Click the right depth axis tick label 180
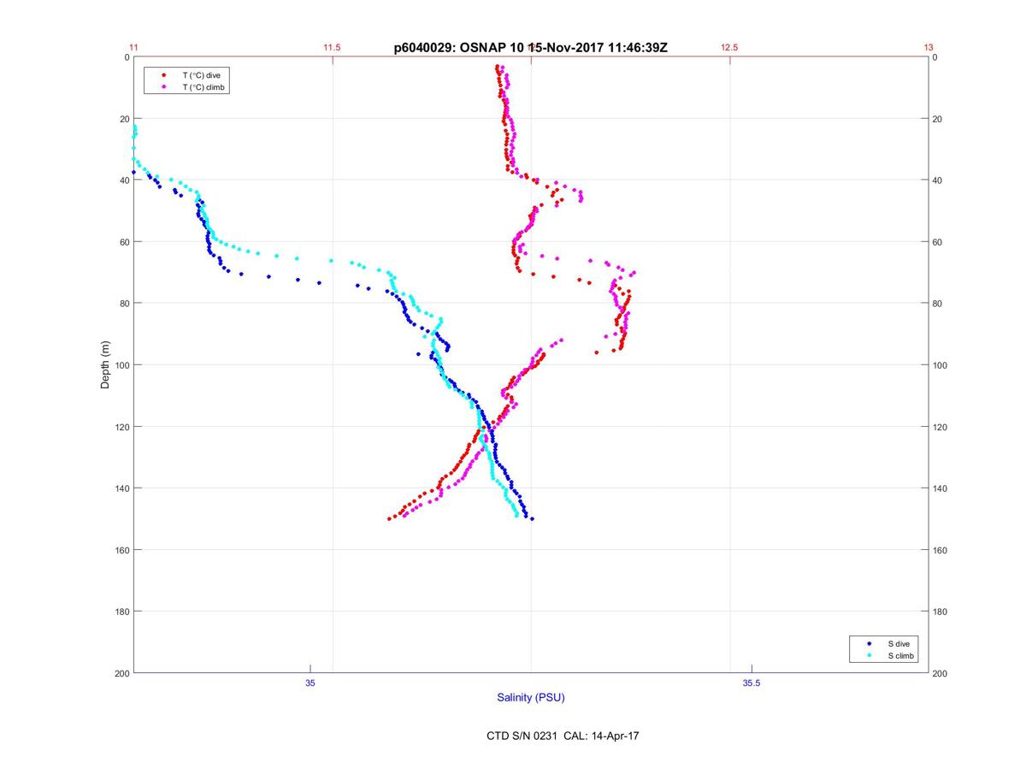Image resolution: width=1026 pixels, height=757 pixels. click(x=940, y=612)
